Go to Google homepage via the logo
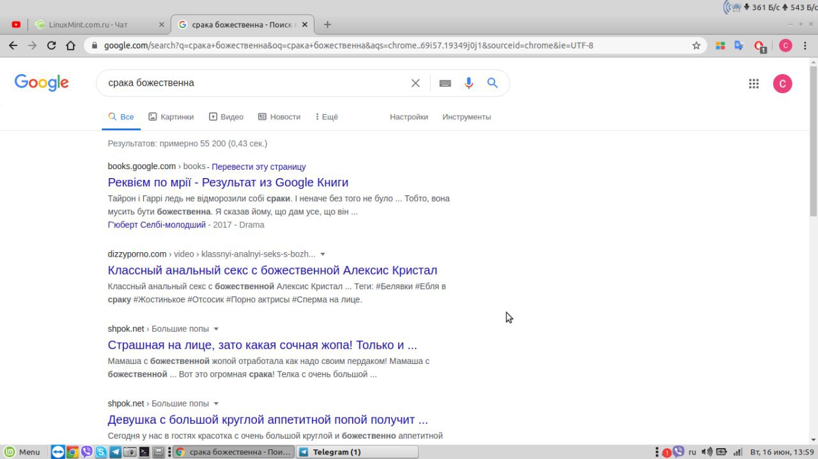Screen dimensions: 818x459 click(42, 83)
